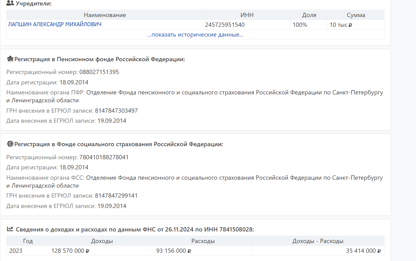Screen dimensions: 416x261
Task: Click the Pension Fund registration heading
Action: (100, 59)
